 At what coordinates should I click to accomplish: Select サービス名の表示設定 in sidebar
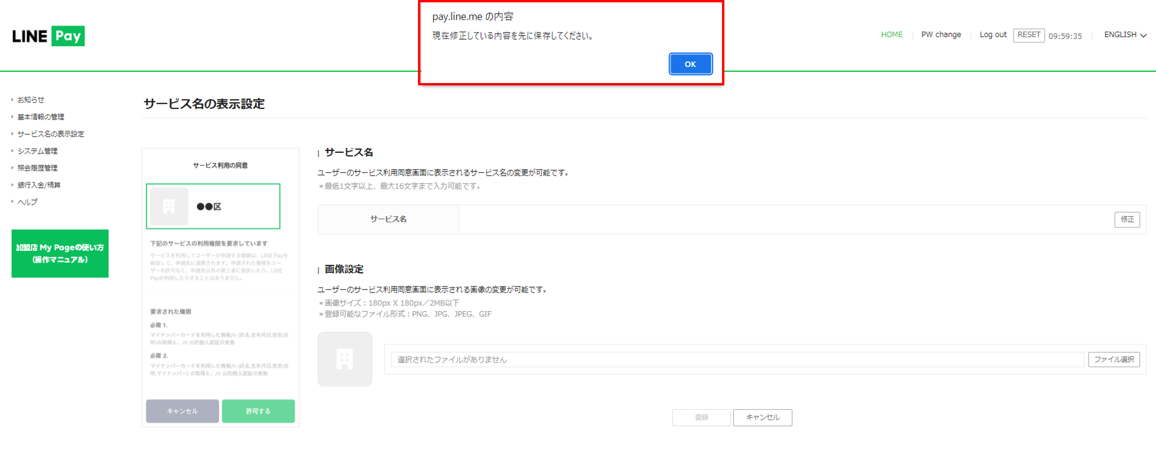(x=50, y=134)
